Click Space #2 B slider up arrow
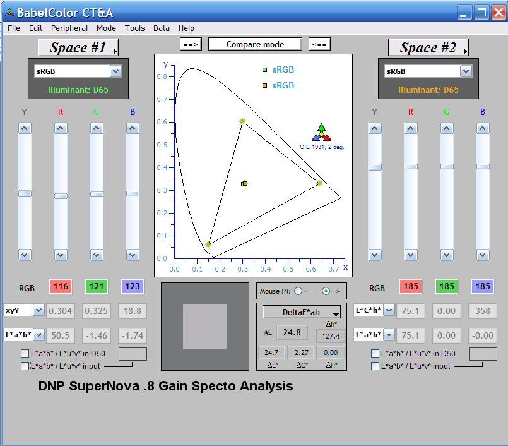The height and width of the screenshot is (446, 508). pyautogui.click(x=483, y=128)
